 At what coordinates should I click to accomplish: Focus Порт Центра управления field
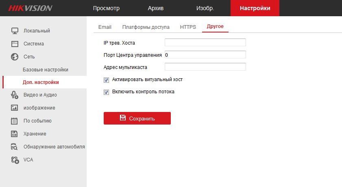pyautogui.click(x=205, y=55)
